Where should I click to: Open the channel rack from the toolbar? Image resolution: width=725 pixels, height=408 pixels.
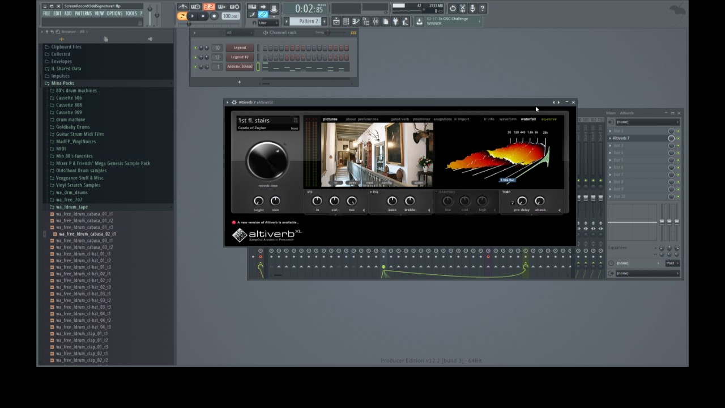coord(346,22)
